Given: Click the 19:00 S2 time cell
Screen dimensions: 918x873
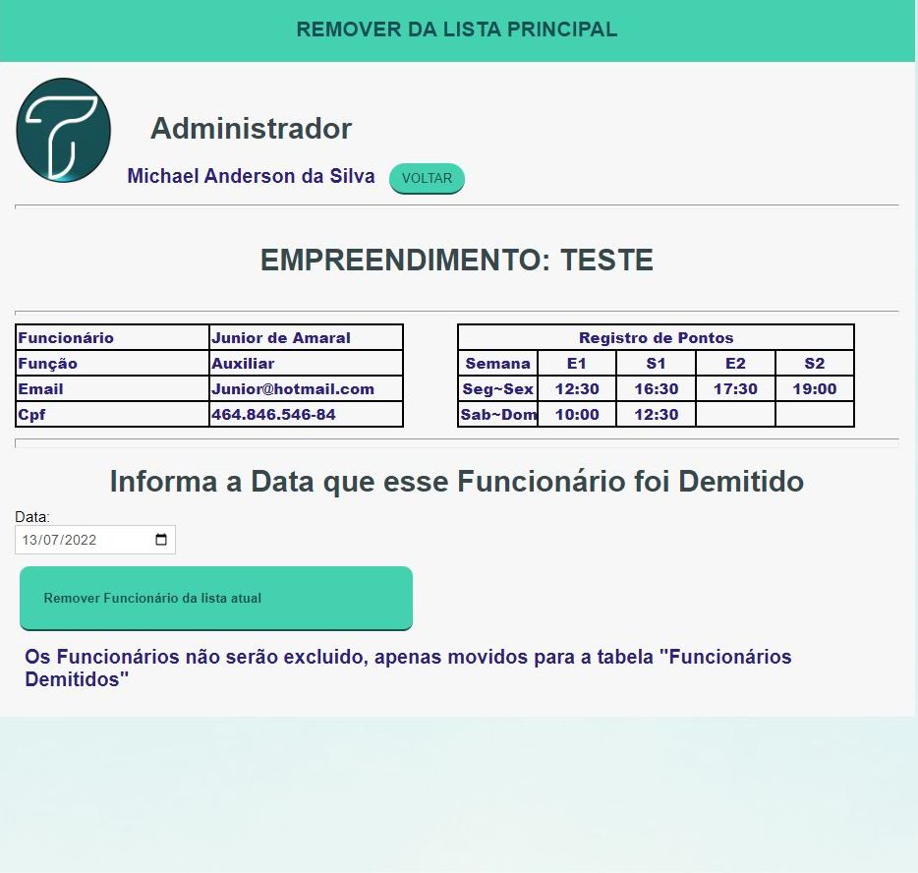Looking at the screenshot, I should point(814,389).
